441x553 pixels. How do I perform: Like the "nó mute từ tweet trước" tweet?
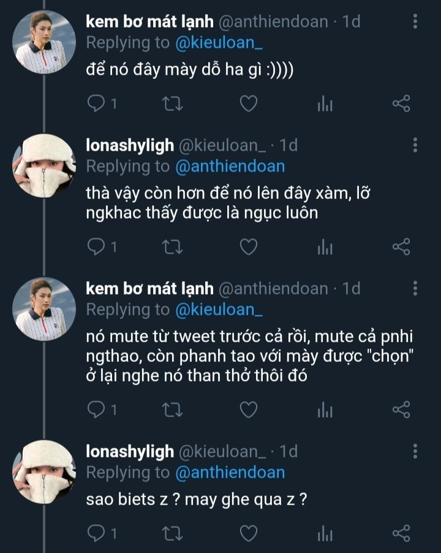click(x=248, y=410)
